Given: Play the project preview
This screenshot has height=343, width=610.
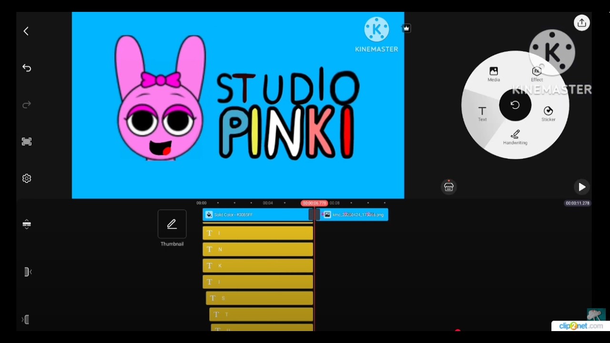Looking at the screenshot, I should 581,187.
